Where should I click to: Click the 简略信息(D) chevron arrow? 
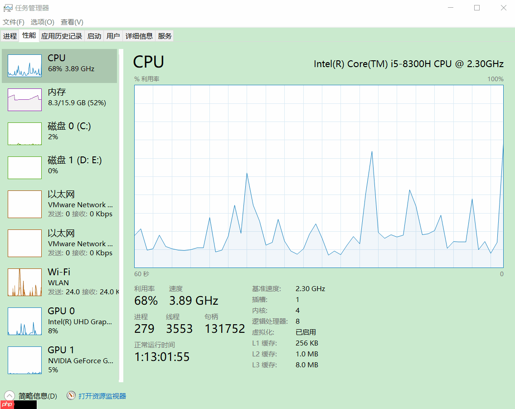tap(9, 395)
